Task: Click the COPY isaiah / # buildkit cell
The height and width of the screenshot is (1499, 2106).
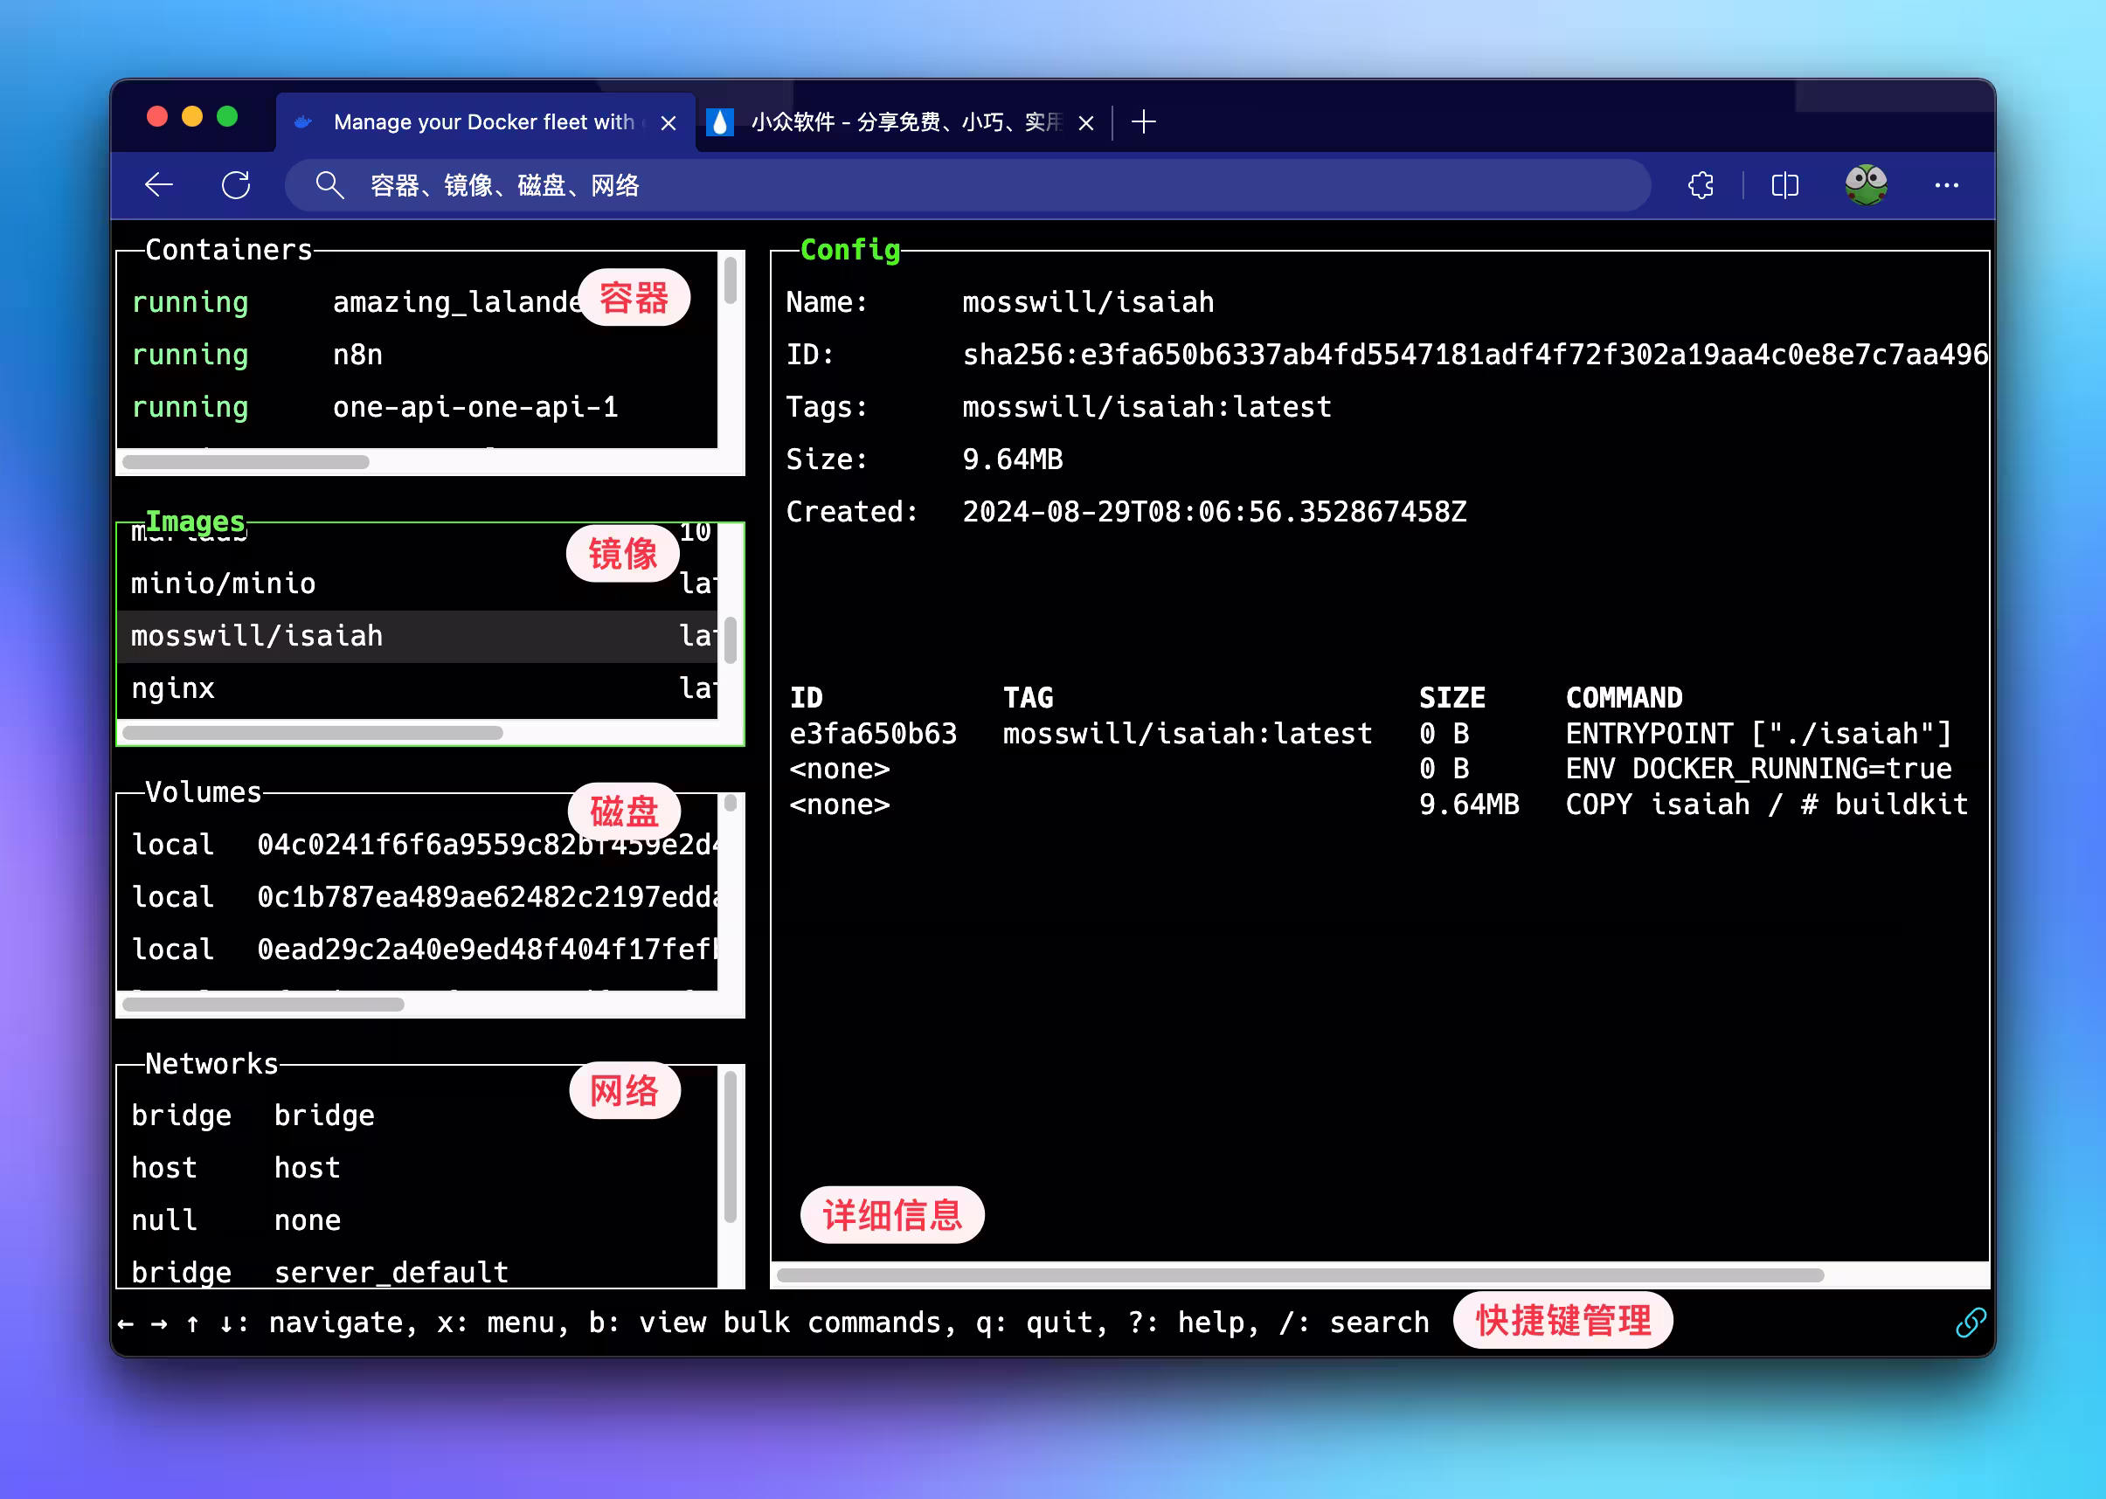Action: pos(1766,805)
